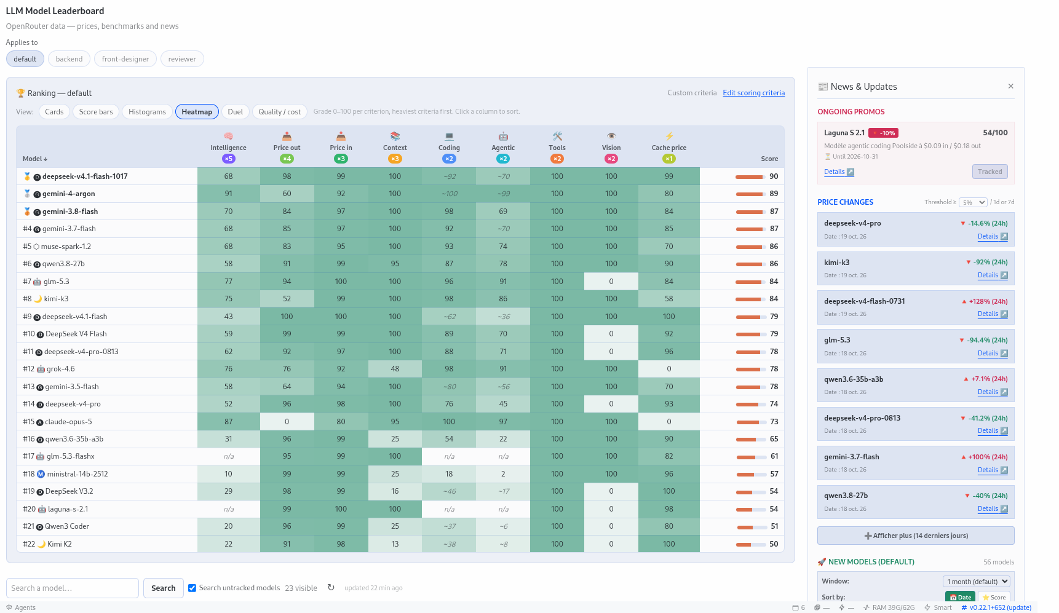This screenshot has height=613, width=1059.
Task: Switch to Cards view
Action: pyautogui.click(x=54, y=111)
